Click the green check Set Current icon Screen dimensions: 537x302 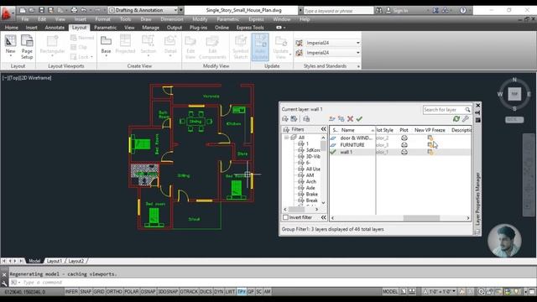tap(359, 119)
